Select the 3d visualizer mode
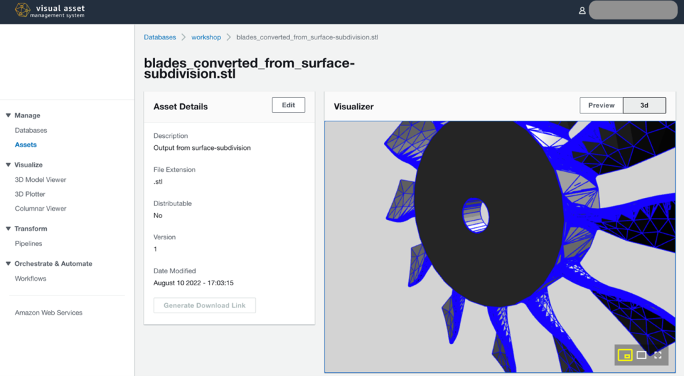Viewport: 684px width, 376px height. (x=645, y=105)
